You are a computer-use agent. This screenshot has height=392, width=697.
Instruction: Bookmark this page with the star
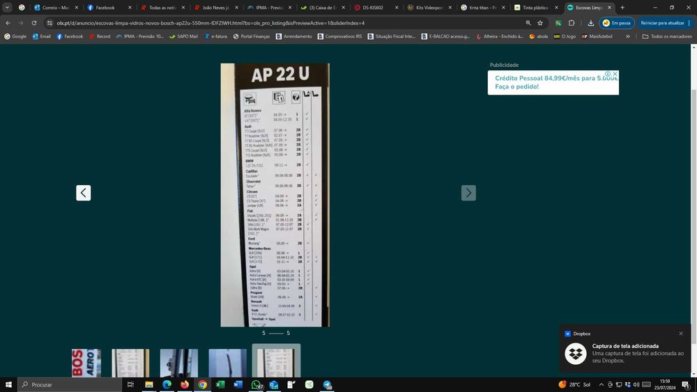coord(540,23)
